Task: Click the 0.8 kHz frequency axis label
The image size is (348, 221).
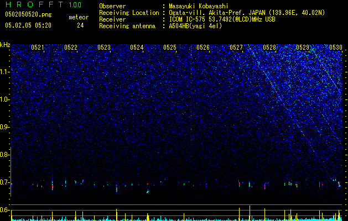Action: [x=5, y=155]
